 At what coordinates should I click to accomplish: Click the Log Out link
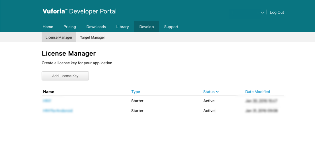click(x=277, y=13)
